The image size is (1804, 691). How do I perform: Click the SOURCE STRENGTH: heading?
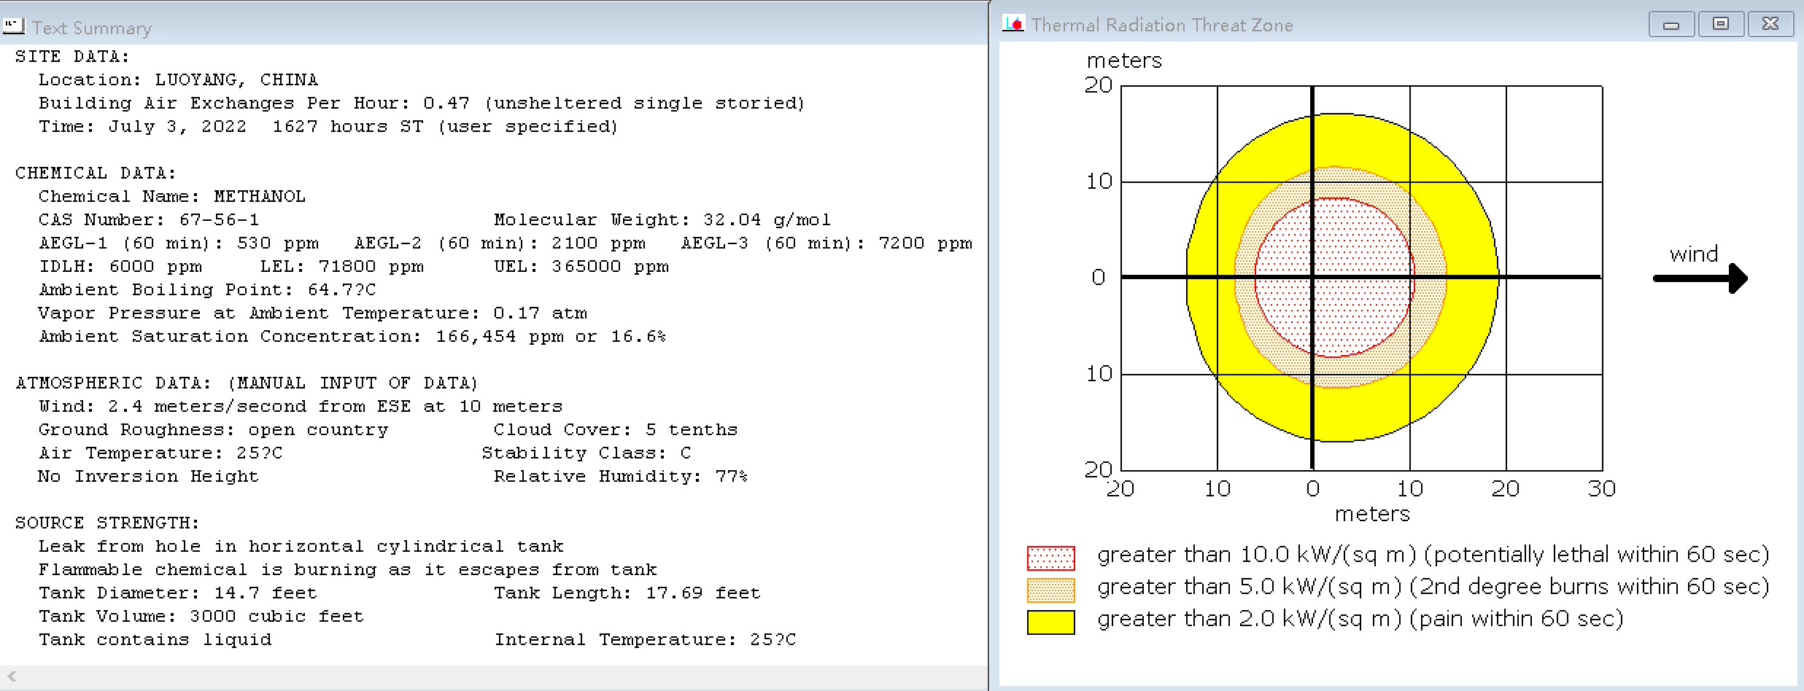107,523
